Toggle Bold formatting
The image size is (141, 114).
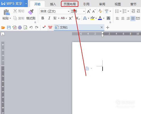pyautogui.click(x=43, y=18)
